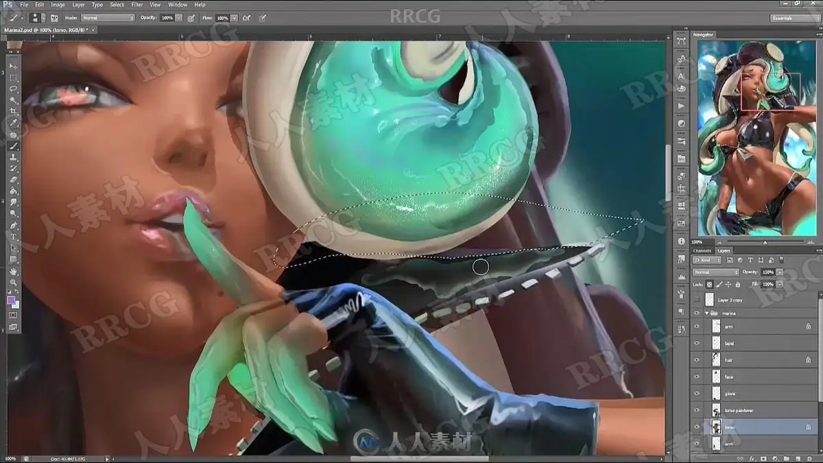Select the Crop tool
The image size is (823, 463).
[x=13, y=111]
